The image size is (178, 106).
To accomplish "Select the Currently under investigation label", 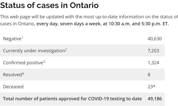I will point(34,51).
